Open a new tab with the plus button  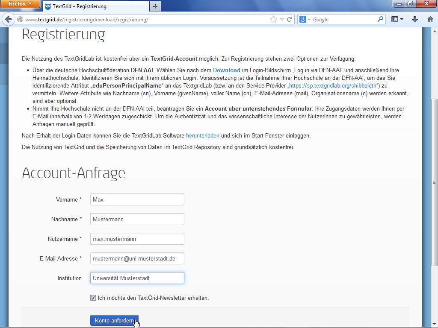click(155, 6)
